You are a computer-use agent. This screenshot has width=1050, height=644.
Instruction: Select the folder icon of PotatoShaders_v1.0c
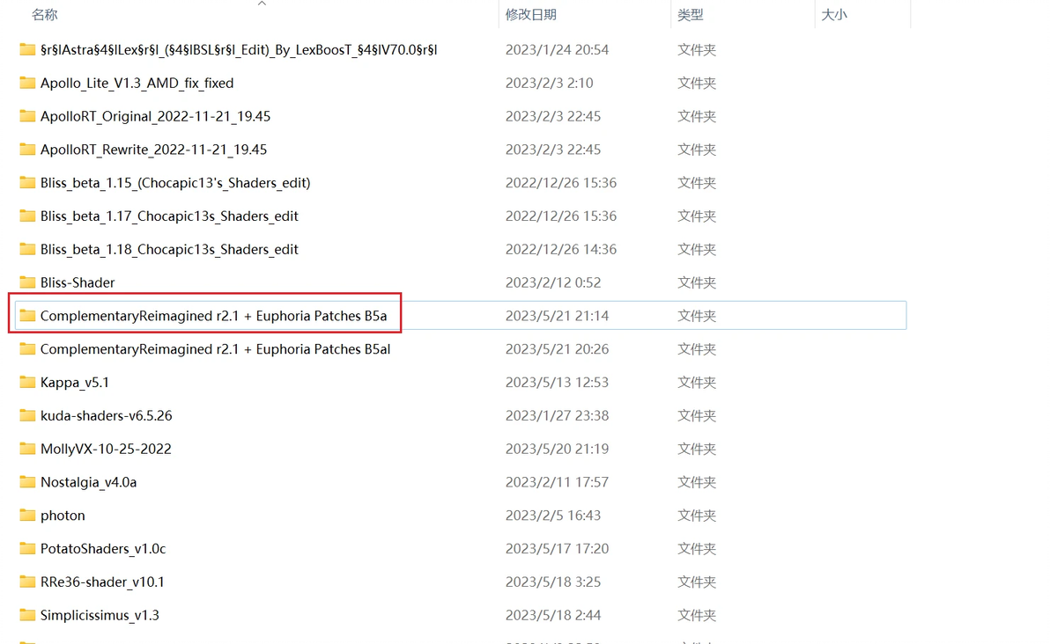(x=27, y=548)
